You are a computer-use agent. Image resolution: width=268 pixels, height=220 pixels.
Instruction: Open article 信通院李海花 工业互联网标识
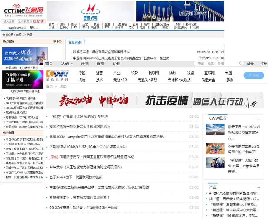pyautogui.click(x=92, y=157)
